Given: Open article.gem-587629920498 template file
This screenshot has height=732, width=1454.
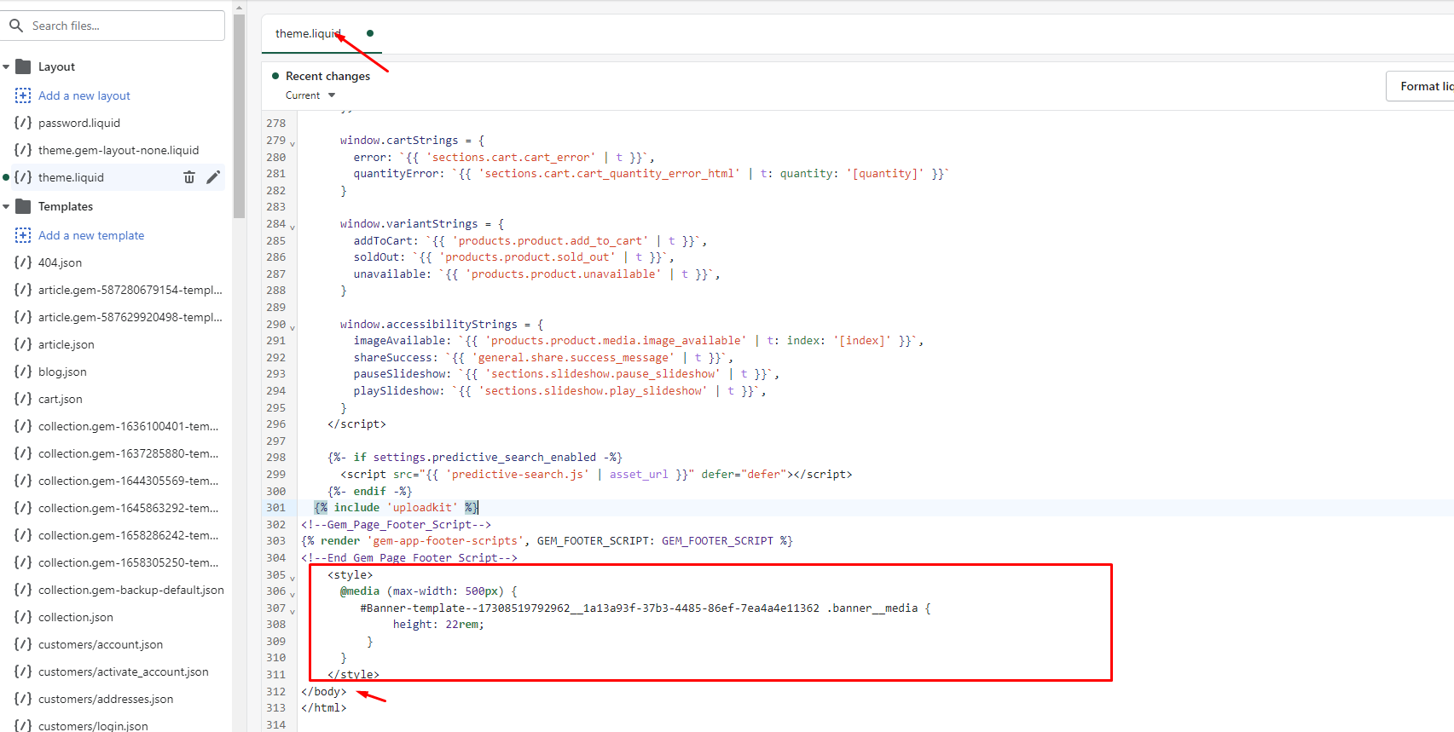Looking at the screenshot, I should coord(130,317).
